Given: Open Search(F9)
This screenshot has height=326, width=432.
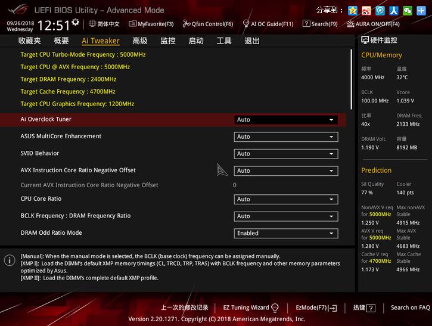Looking at the screenshot, I should [320, 24].
